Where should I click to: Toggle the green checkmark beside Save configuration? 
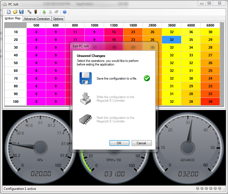147,78
